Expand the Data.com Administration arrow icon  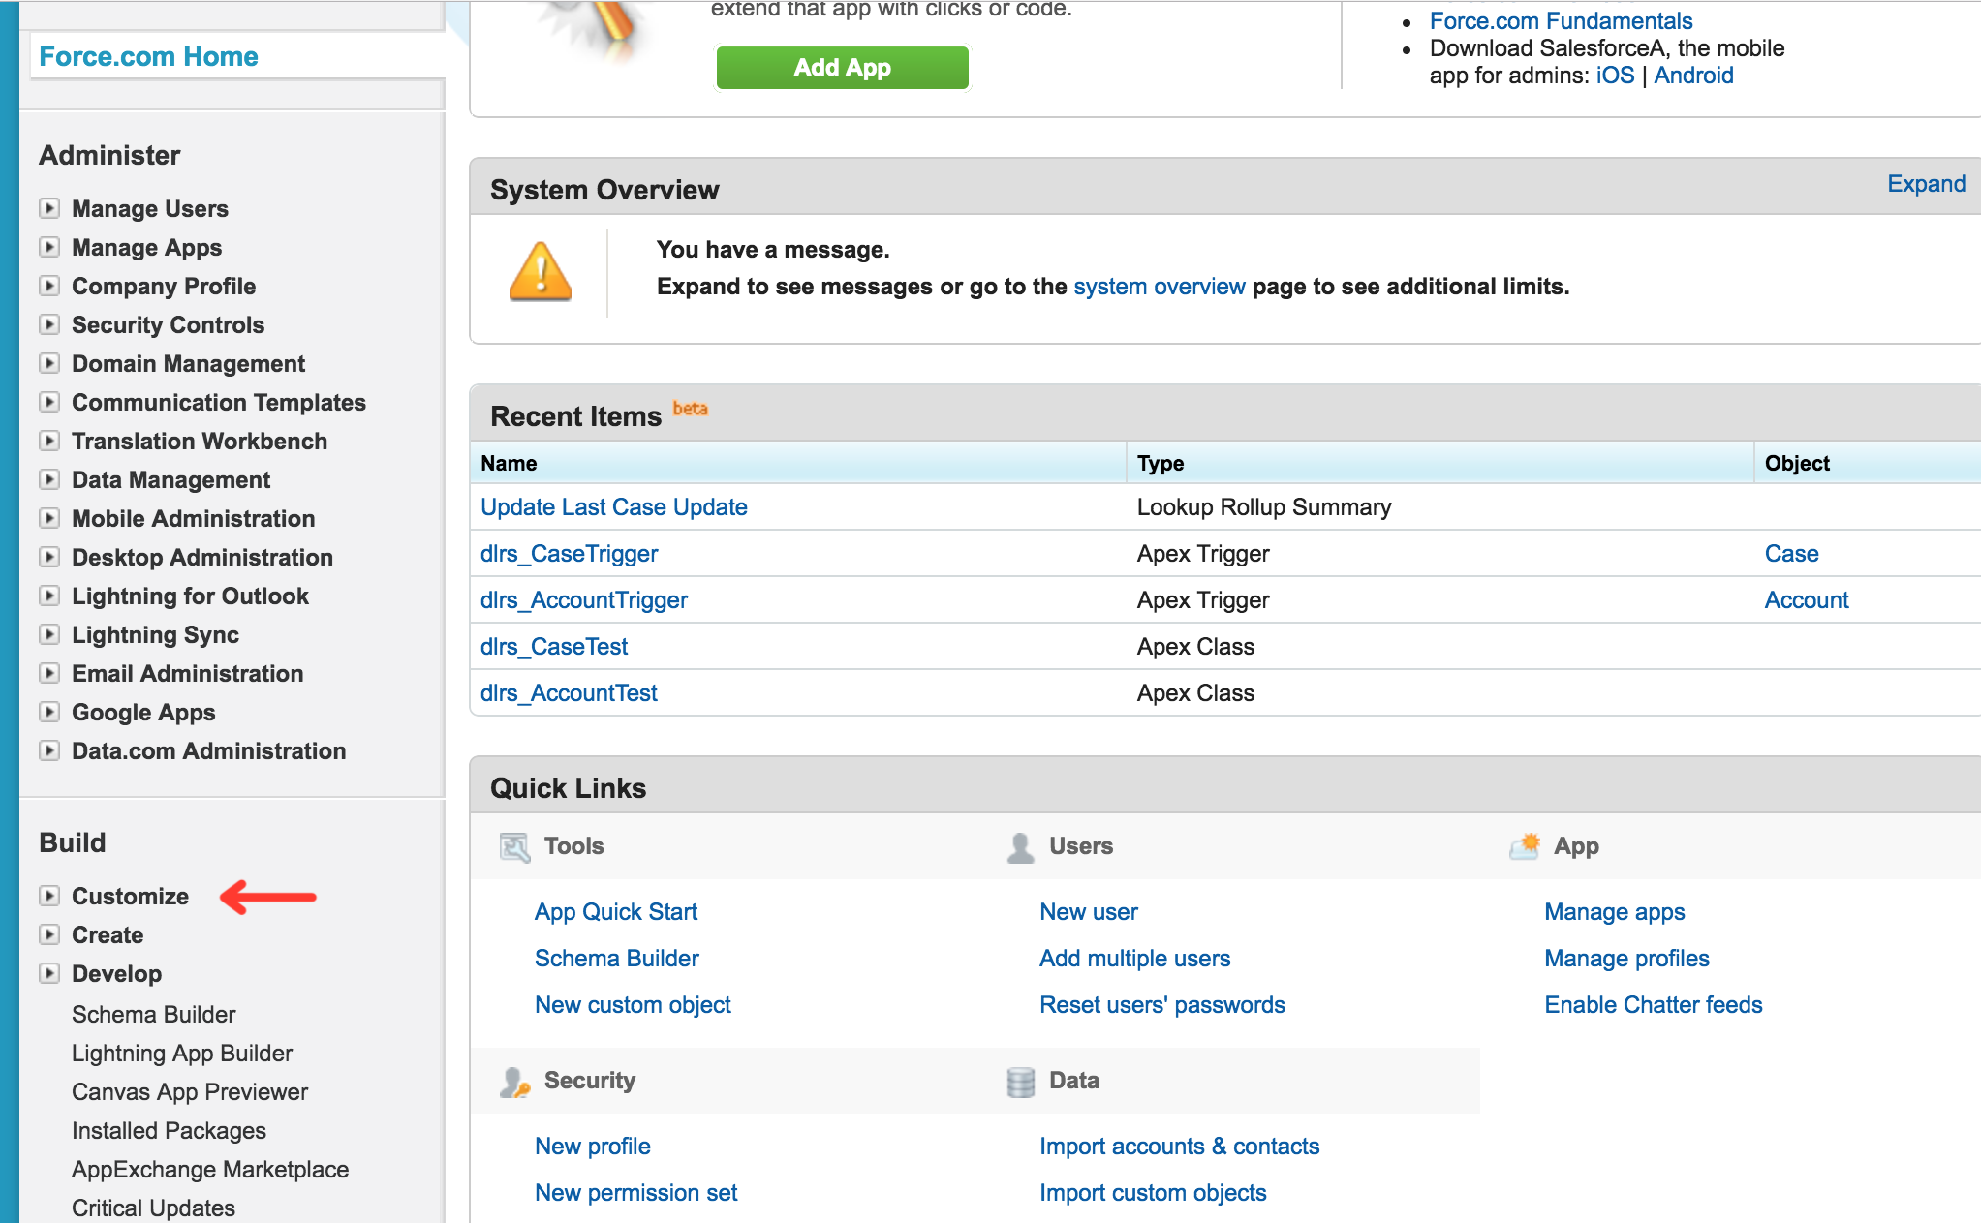(49, 750)
